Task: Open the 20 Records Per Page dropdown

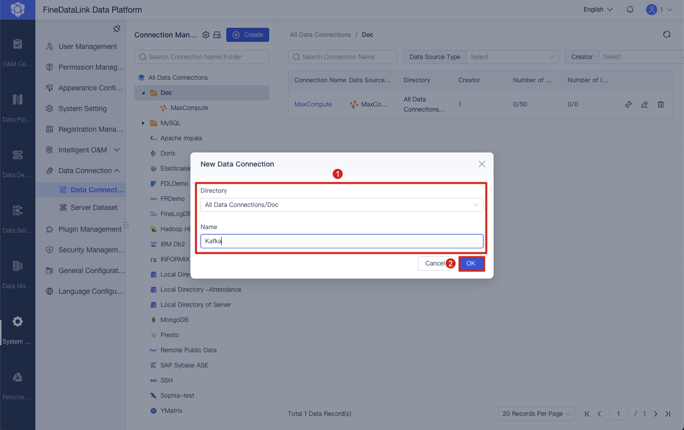Action: click(536, 413)
